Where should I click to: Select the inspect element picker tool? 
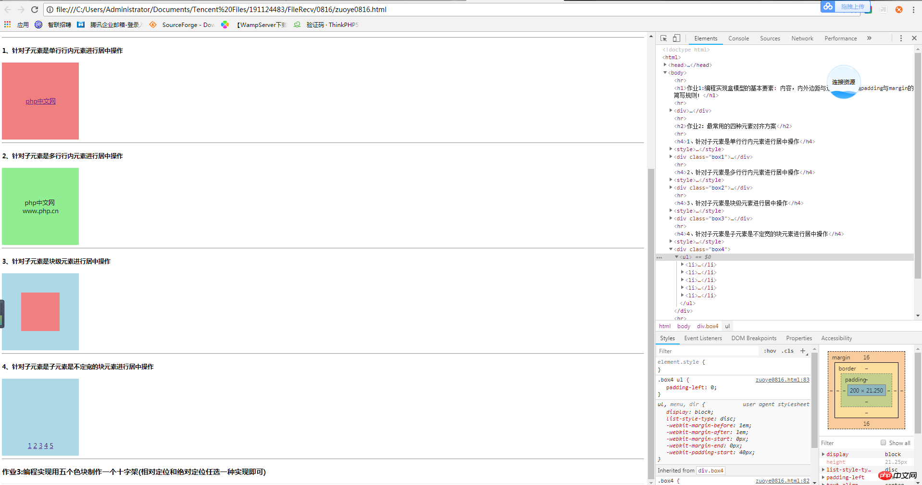[x=663, y=38]
